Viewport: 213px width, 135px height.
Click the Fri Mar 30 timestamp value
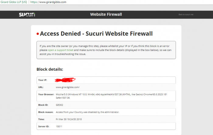[x=69, y=119]
